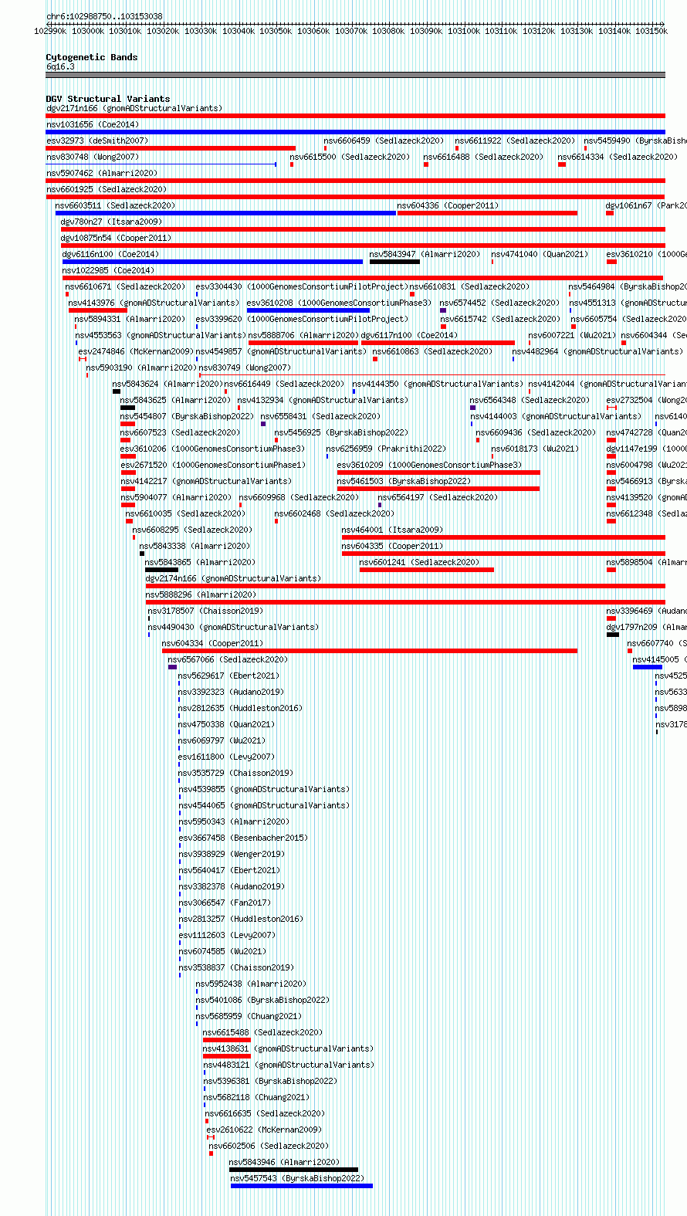Select the nsv4553563 (gnomADStructuralVariants) label
Screen dimensions: 687x1216
tap(161, 335)
